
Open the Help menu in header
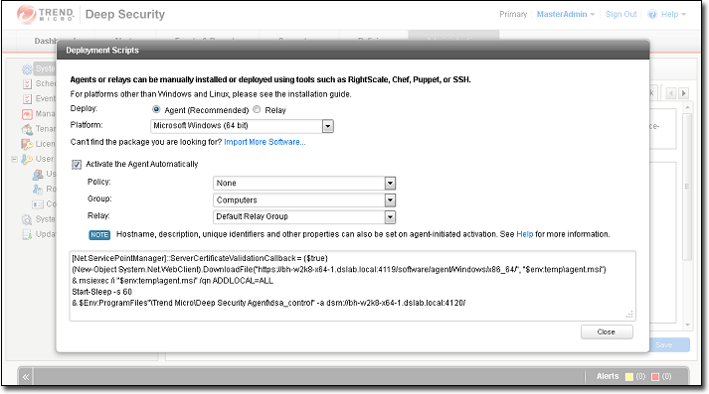[x=673, y=15]
